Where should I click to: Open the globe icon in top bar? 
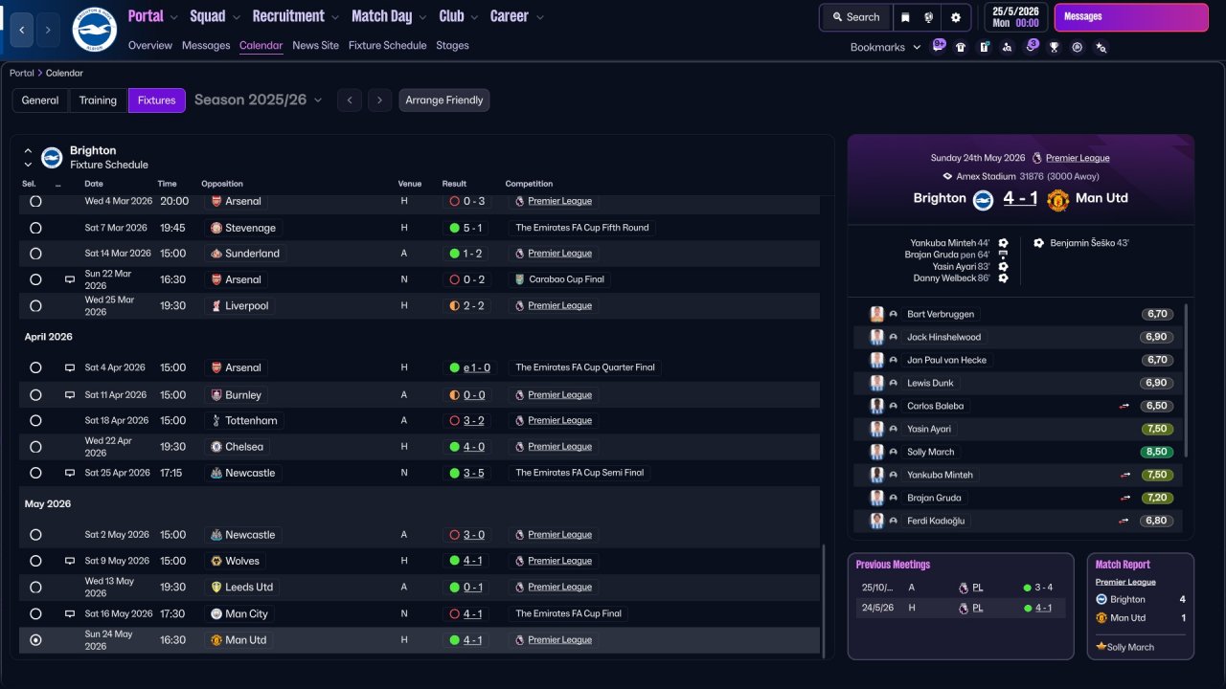click(929, 17)
